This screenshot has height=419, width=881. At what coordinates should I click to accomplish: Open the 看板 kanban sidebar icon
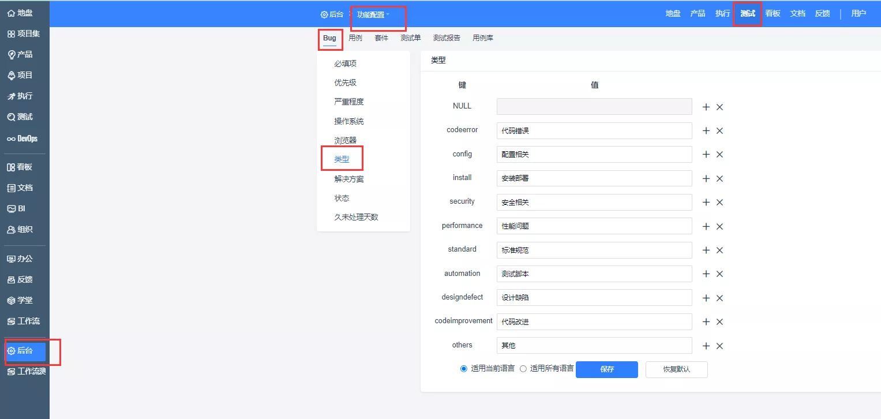[11, 167]
